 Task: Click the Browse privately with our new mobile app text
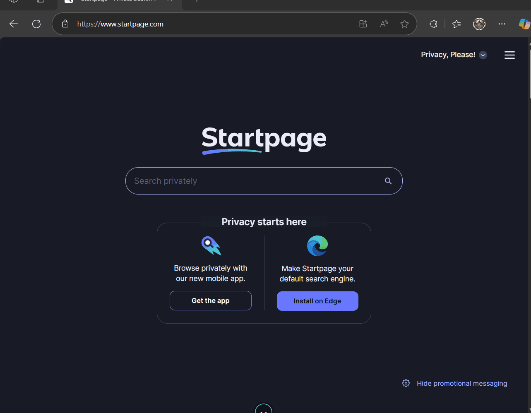(211, 274)
